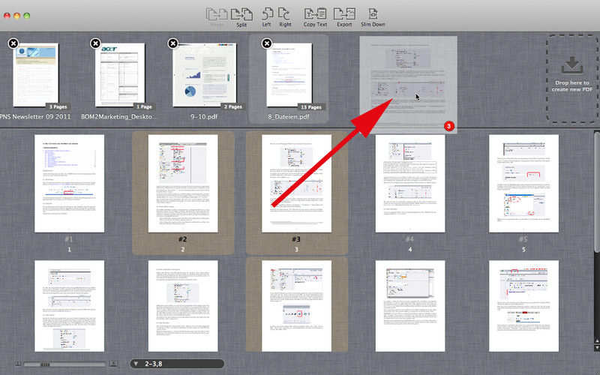
Task: Select page #2 thumbnail
Action: [183, 183]
